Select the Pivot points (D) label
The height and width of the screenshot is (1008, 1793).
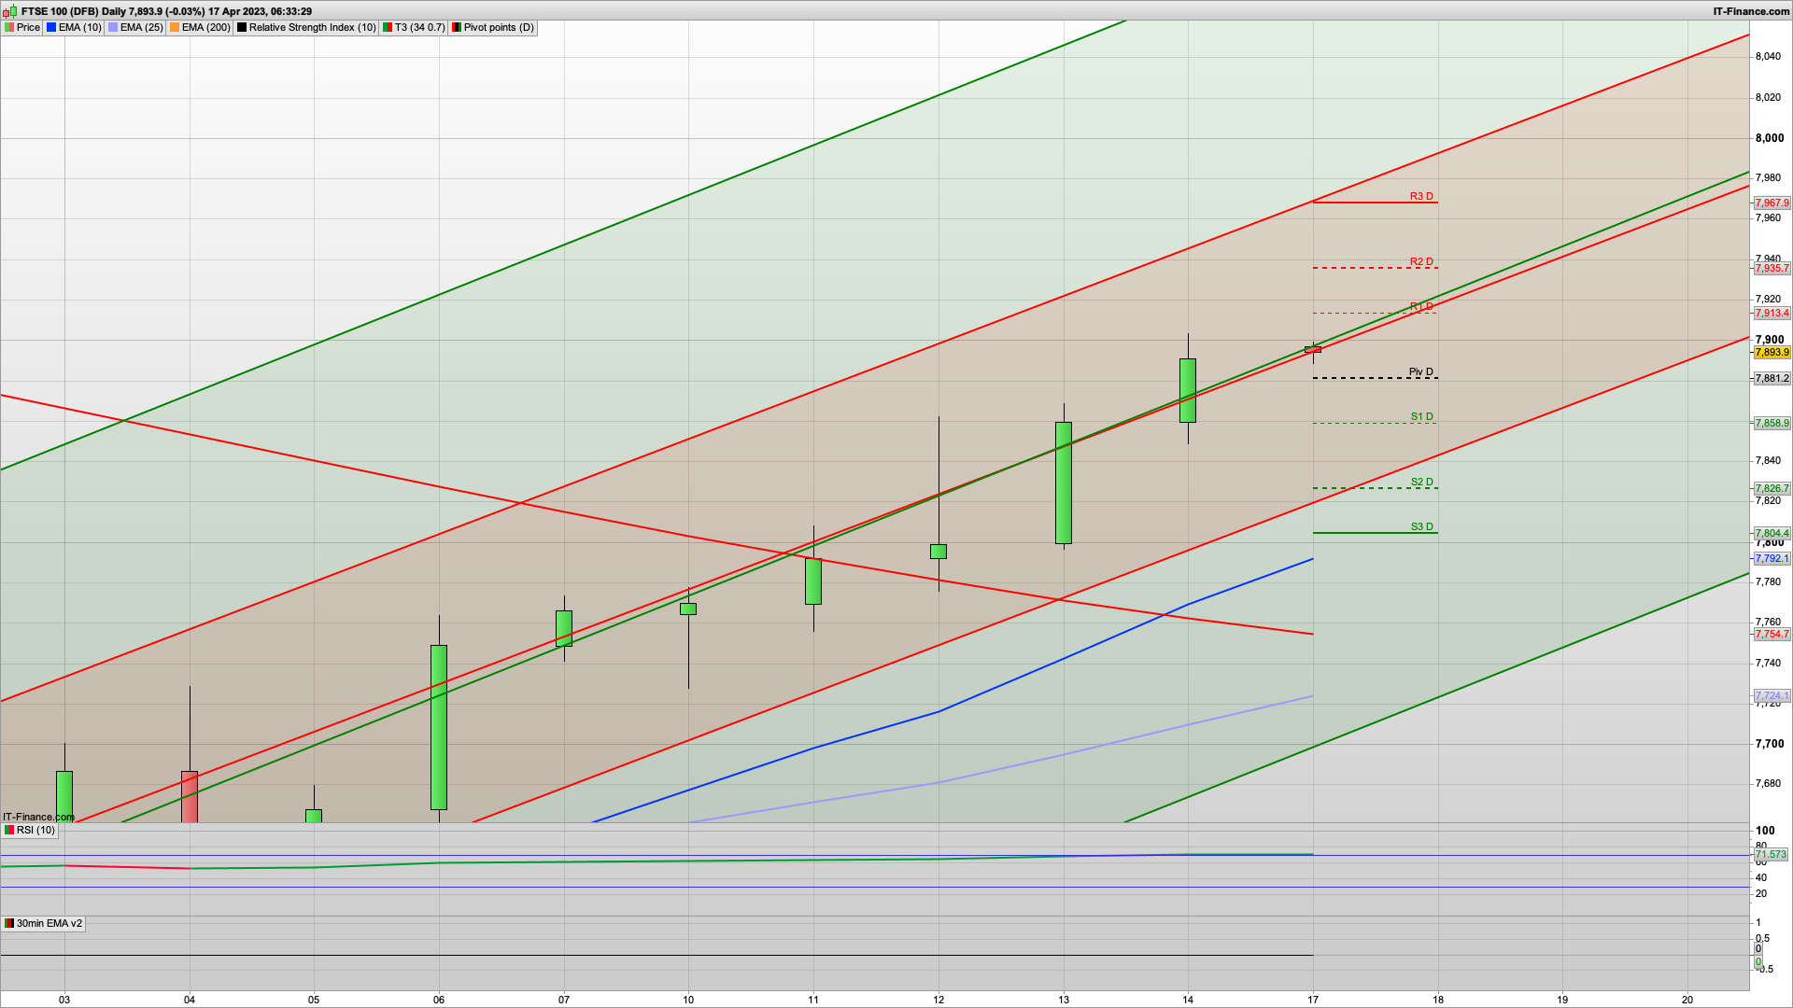tap(499, 28)
